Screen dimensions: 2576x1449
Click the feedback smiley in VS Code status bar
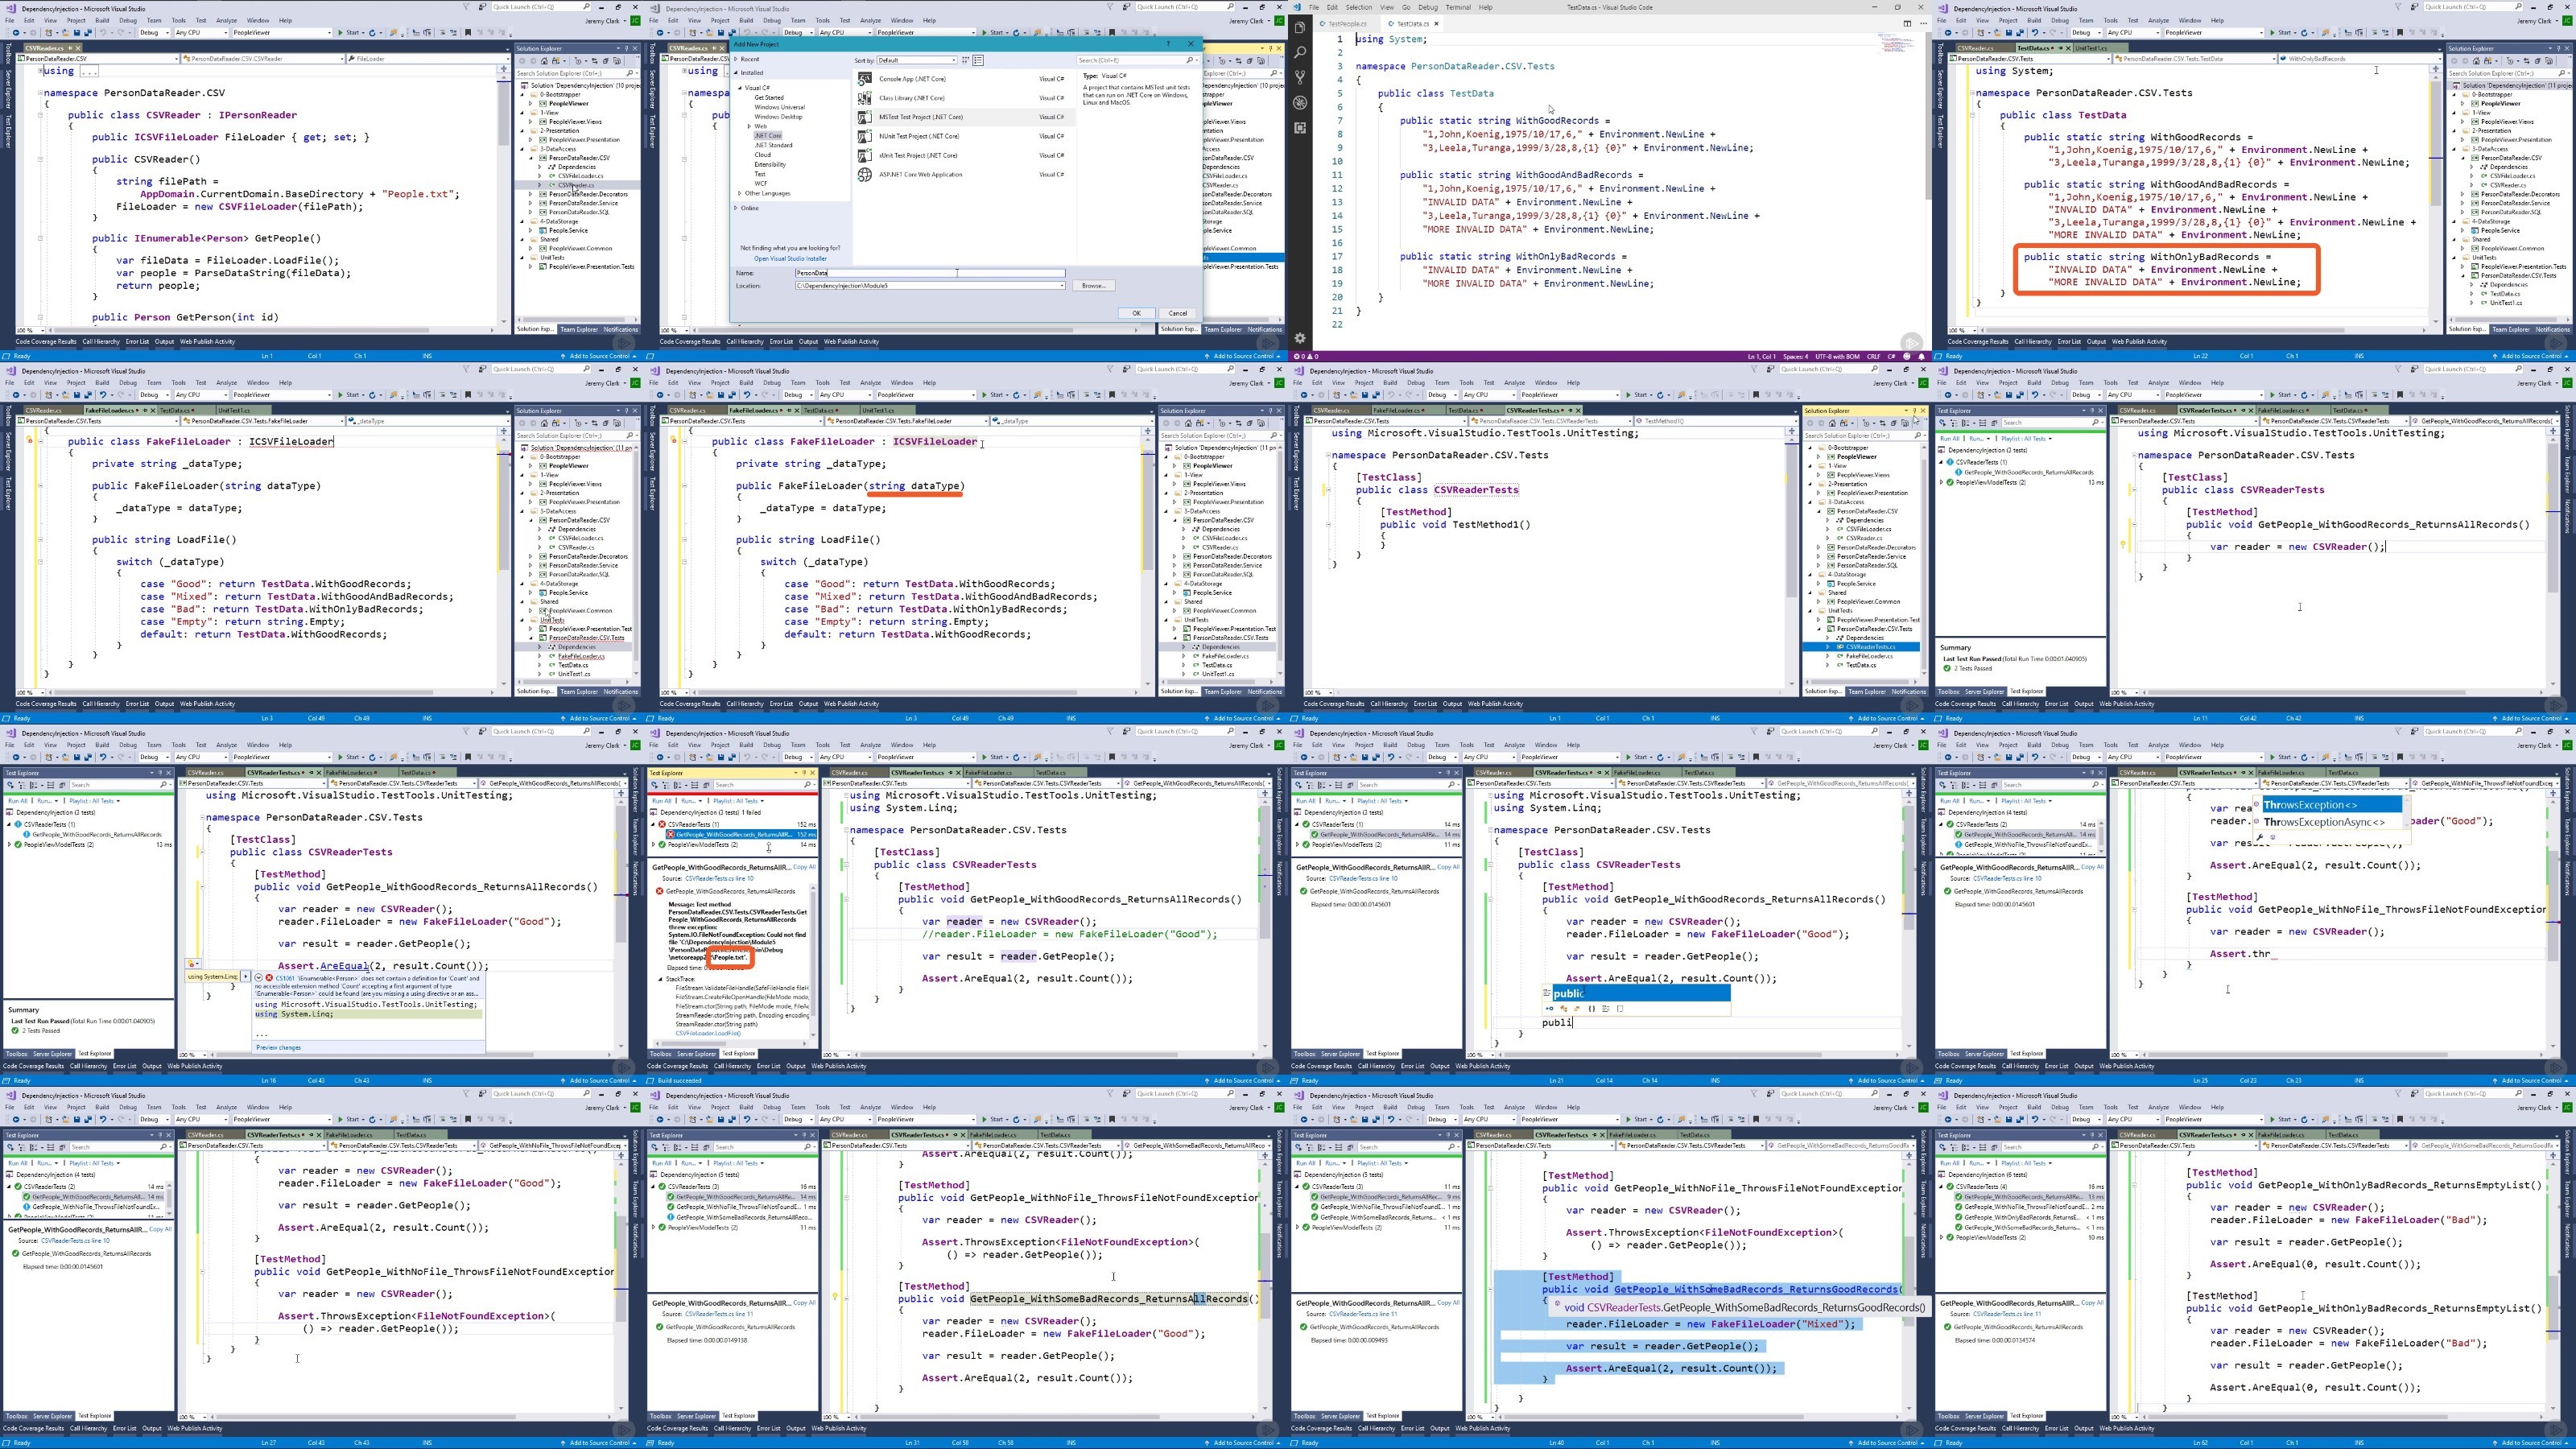[x=1909, y=356]
